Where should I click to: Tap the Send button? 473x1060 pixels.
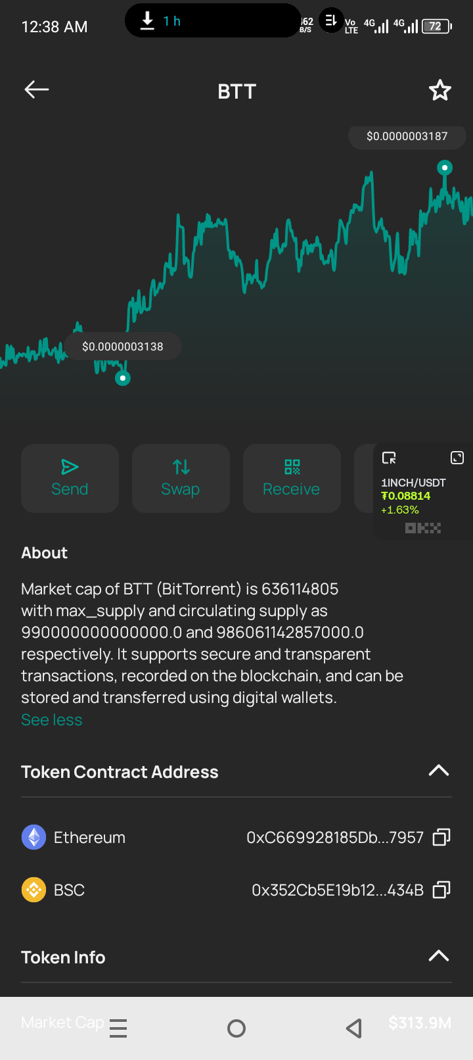click(x=70, y=478)
